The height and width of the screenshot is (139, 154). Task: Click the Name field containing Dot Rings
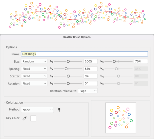coord(84,54)
